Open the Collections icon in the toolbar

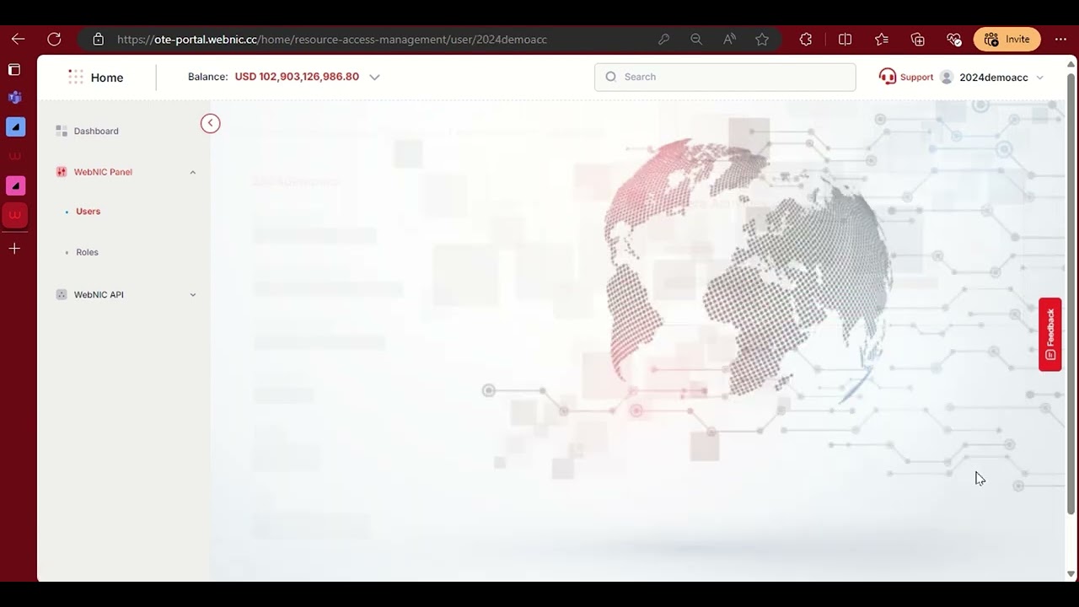918,39
